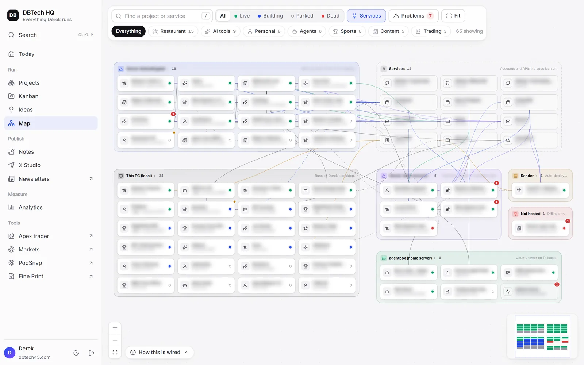Select the Restaurant 15 category
The image size is (584, 365).
coord(173,31)
